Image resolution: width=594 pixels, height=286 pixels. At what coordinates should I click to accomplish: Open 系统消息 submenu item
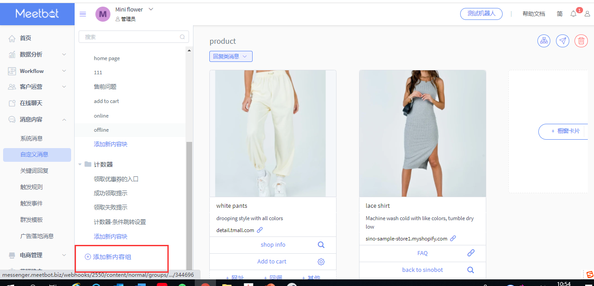[31, 138]
